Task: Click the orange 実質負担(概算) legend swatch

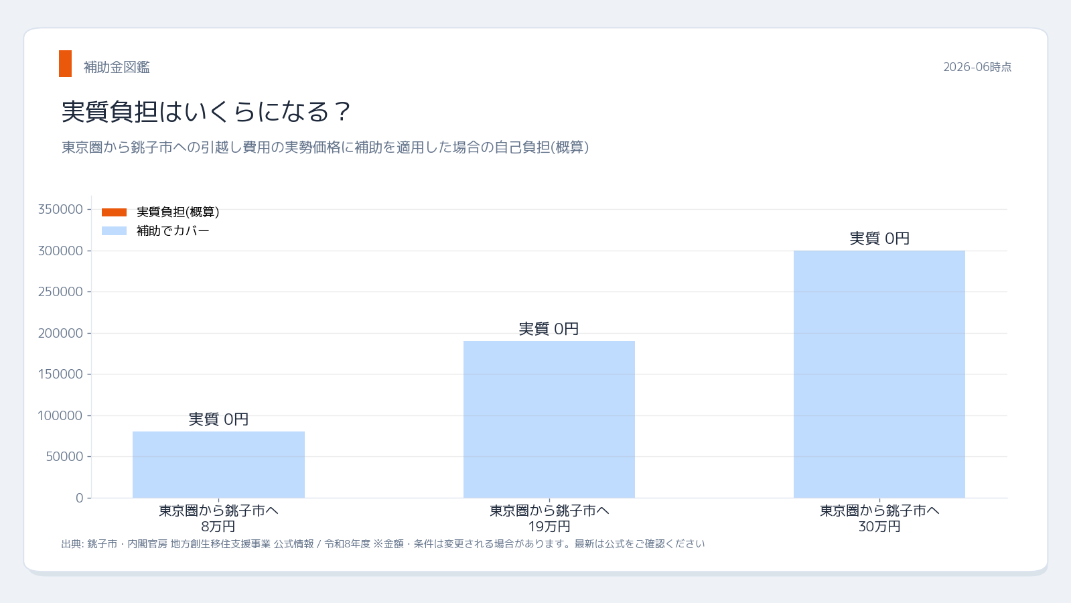Action: 114,212
